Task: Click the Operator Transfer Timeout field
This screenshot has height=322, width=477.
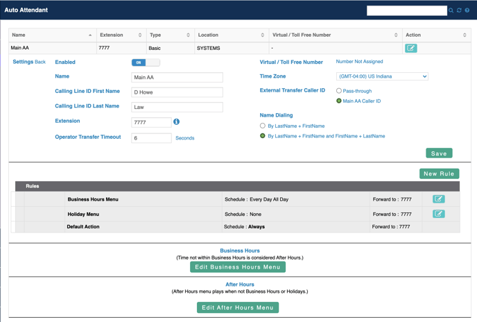Action: click(151, 138)
